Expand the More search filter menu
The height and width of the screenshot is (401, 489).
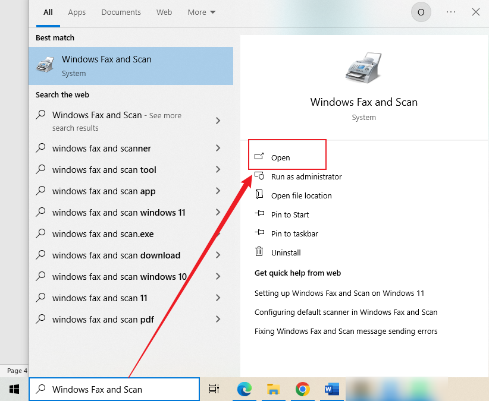200,12
